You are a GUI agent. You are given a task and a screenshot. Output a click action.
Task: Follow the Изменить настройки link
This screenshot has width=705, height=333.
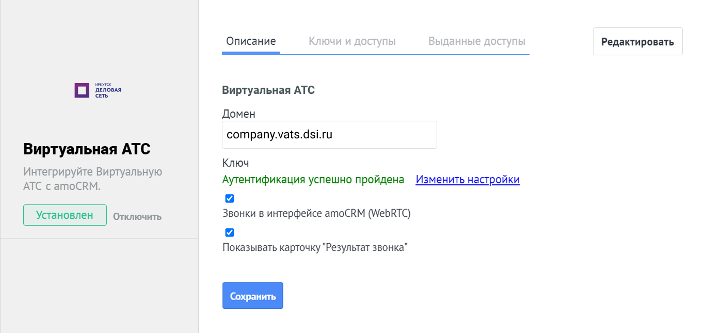click(468, 180)
